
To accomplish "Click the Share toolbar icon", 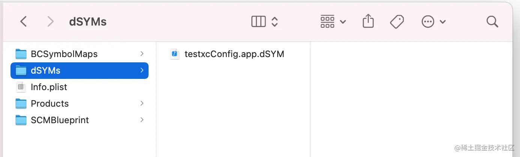I will [x=368, y=21].
